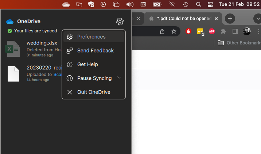This screenshot has width=261, height=154.
Task: Open Time Machine icon in menu bar
Action: point(186,4)
